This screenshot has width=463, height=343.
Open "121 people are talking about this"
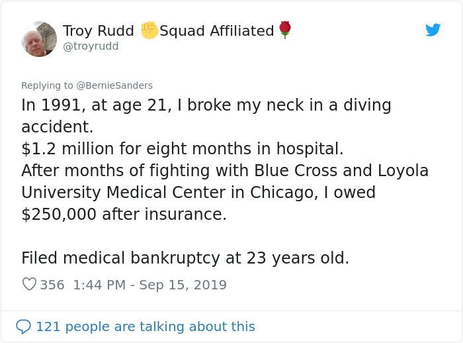(x=145, y=326)
